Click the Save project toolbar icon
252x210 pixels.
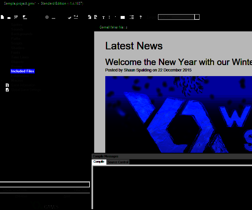(16, 17)
